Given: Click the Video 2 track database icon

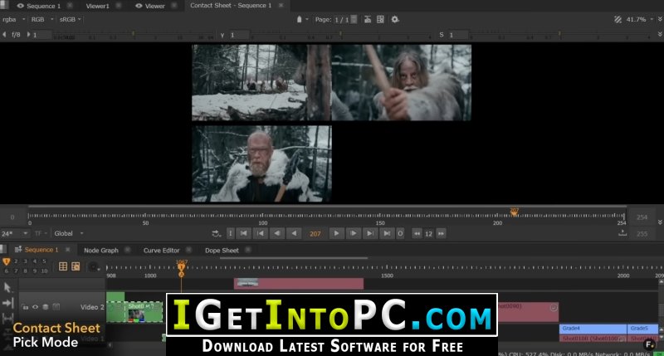Looking at the screenshot, I should [x=46, y=307].
